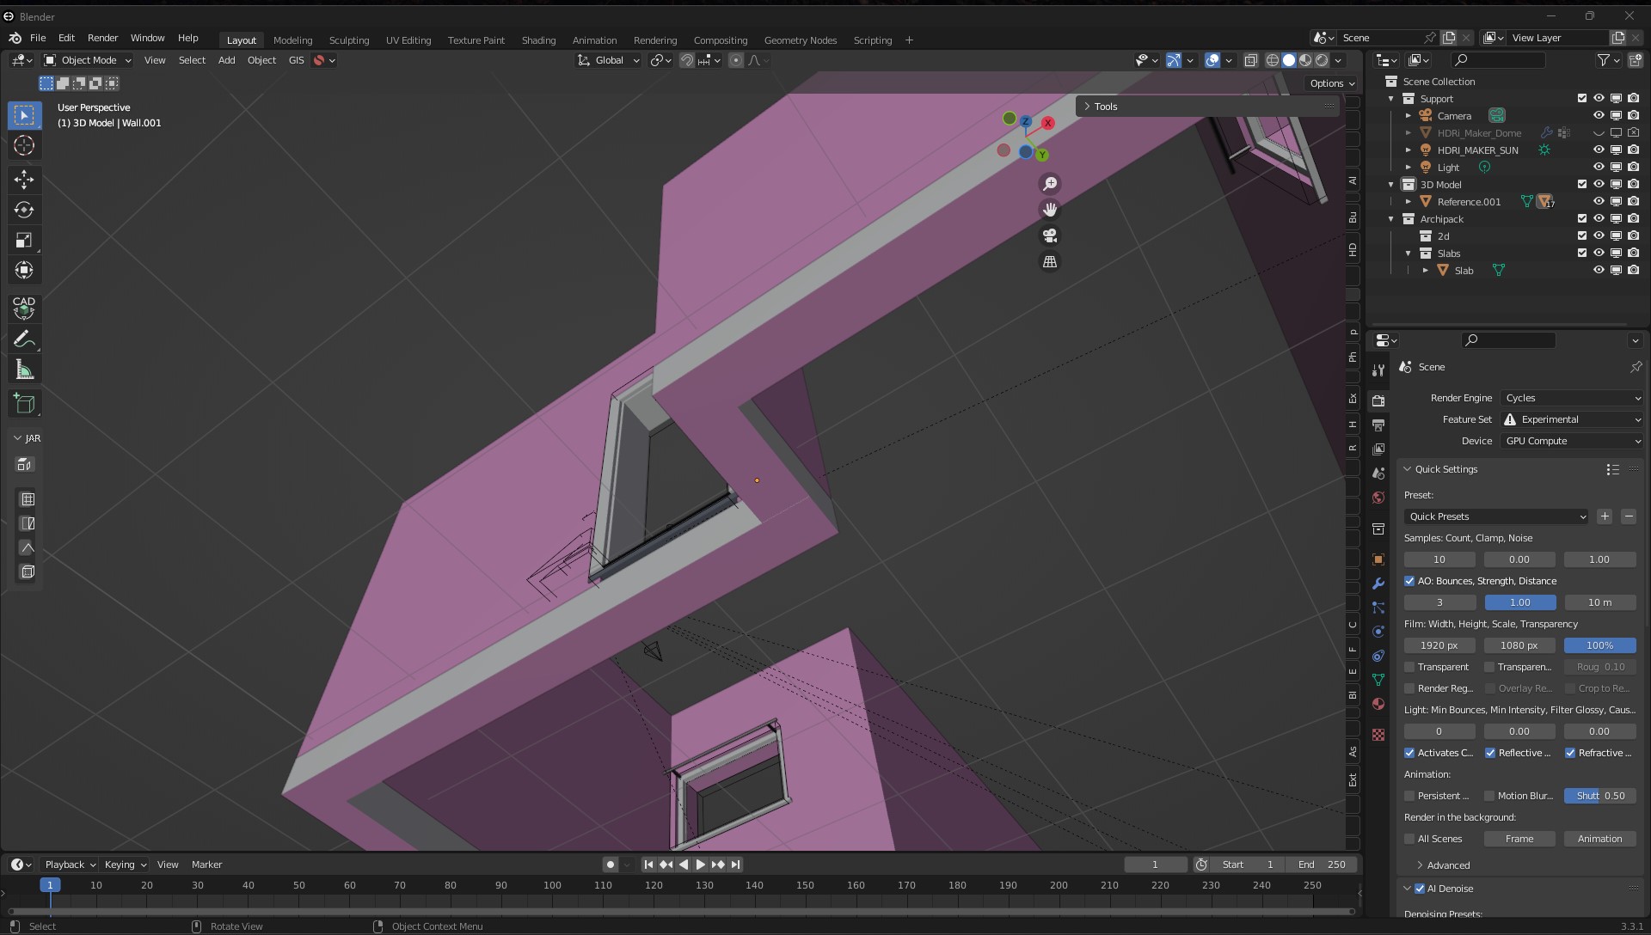
Task: Switch to rendered viewport shading
Action: [x=1322, y=60]
